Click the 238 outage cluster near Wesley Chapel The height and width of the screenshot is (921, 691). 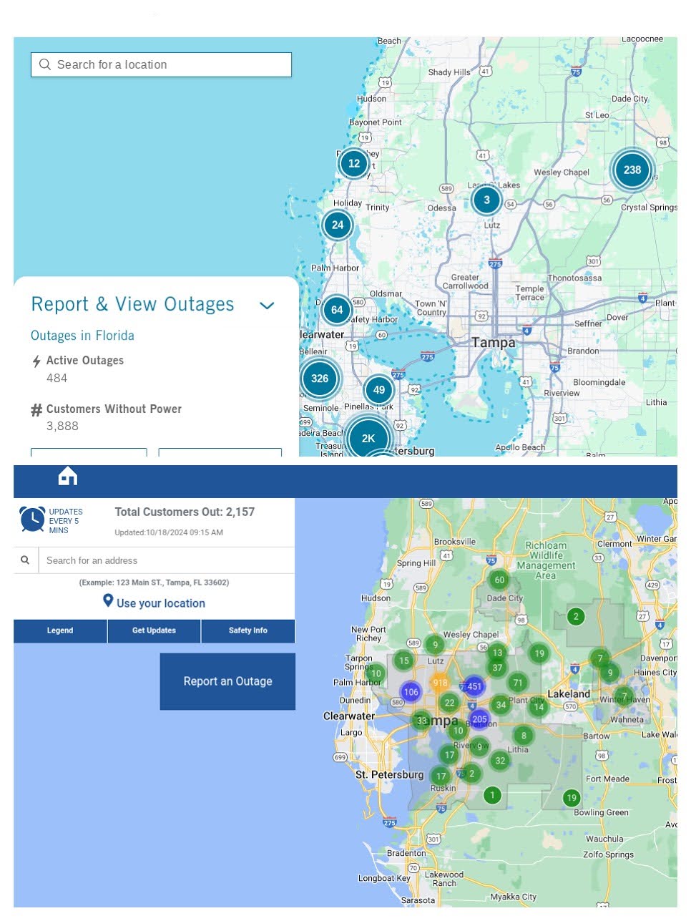click(x=632, y=170)
